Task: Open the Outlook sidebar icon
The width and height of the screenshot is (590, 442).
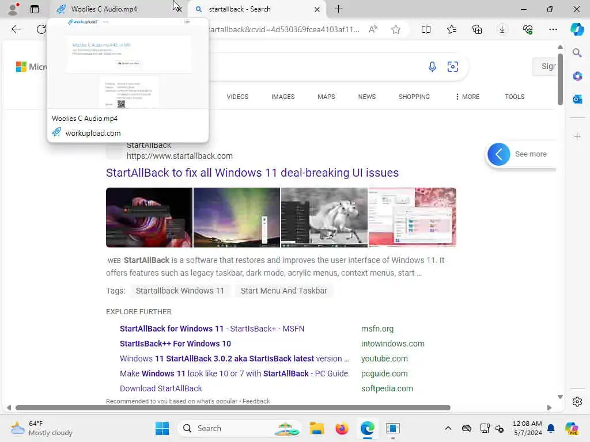Action: click(577, 99)
